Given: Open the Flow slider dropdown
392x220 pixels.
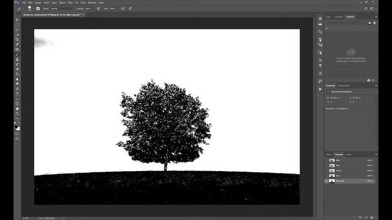Looking at the screenshot, I should coord(118,9).
